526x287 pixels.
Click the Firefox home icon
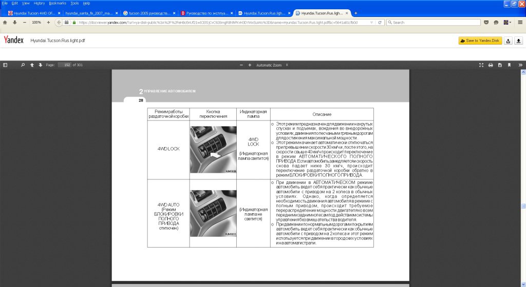5,23
